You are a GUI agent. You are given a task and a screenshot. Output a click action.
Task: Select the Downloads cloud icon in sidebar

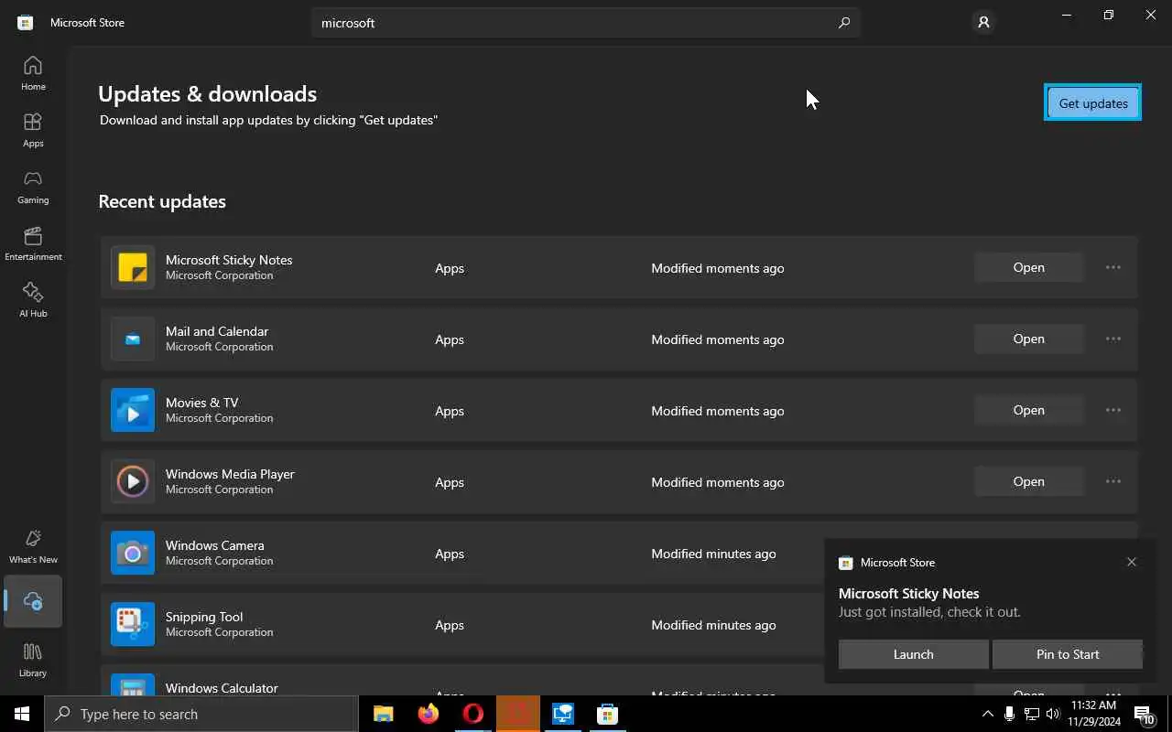point(33,601)
